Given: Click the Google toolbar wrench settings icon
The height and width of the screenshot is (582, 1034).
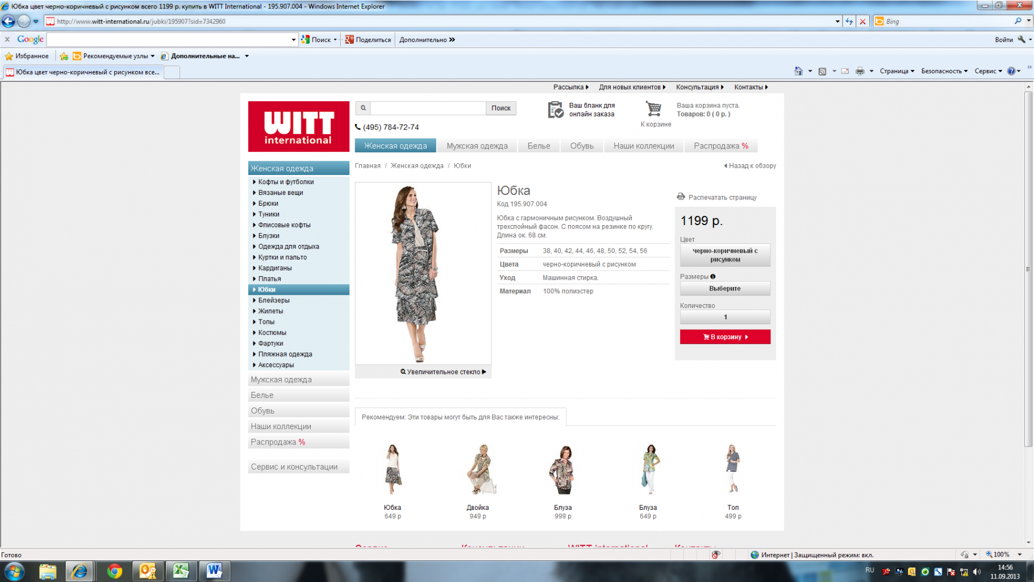Looking at the screenshot, I should point(1022,39).
